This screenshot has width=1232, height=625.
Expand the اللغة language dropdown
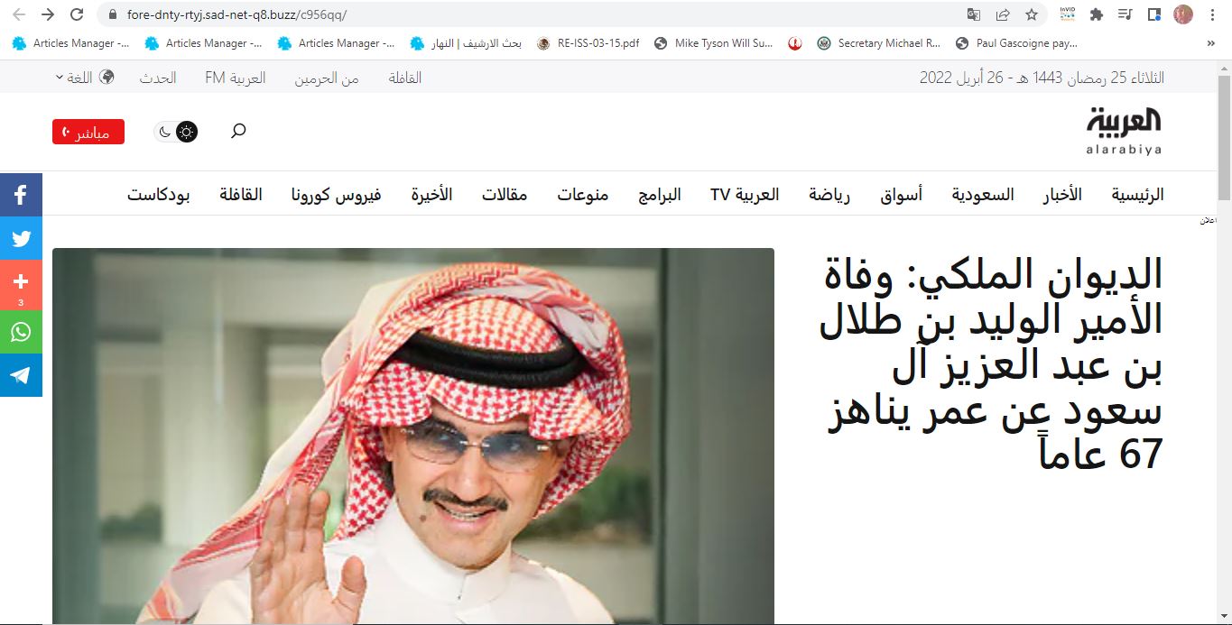point(84,78)
